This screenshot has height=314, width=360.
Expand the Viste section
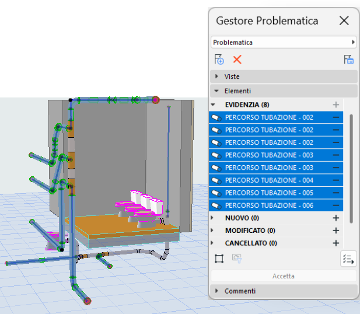click(x=216, y=76)
